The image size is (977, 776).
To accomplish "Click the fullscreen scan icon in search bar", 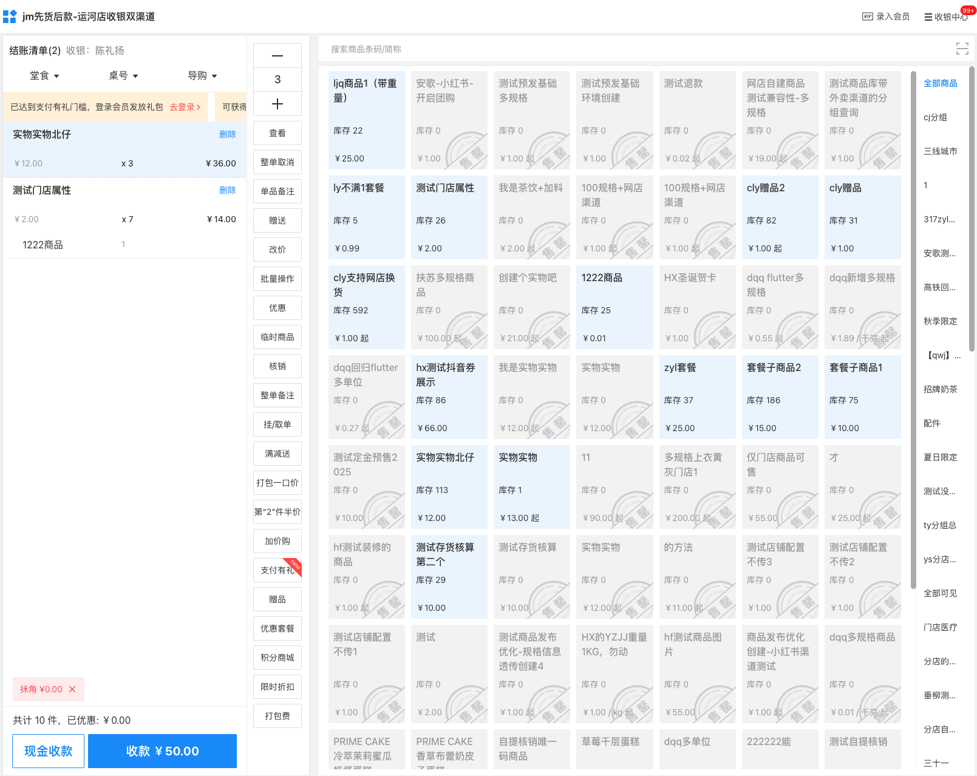I will (962, 49).
